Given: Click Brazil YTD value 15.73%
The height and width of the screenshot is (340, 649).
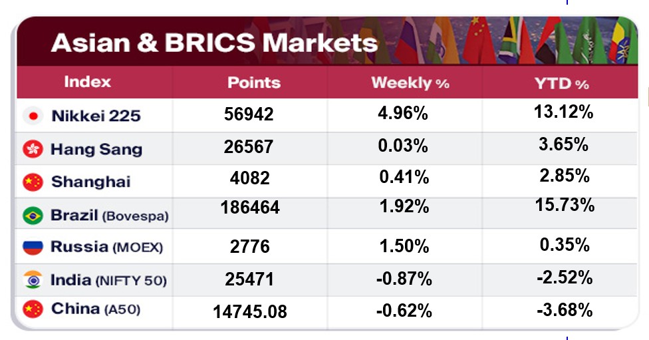Looking at the screenshot, I should point(564,206).
